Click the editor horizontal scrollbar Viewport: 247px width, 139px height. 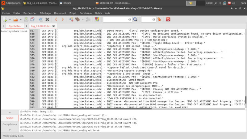[x=99, y=109]
